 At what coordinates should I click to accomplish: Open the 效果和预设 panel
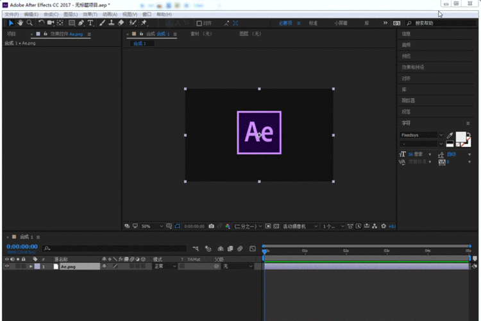pyautogui.click(x=412, y=67)
